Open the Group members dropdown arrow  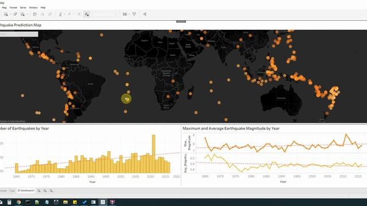click(x=73, y=14)
